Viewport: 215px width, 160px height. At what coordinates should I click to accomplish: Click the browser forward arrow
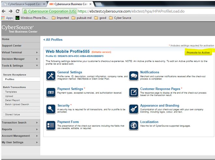pyautogui.click(x=10, y=11)
